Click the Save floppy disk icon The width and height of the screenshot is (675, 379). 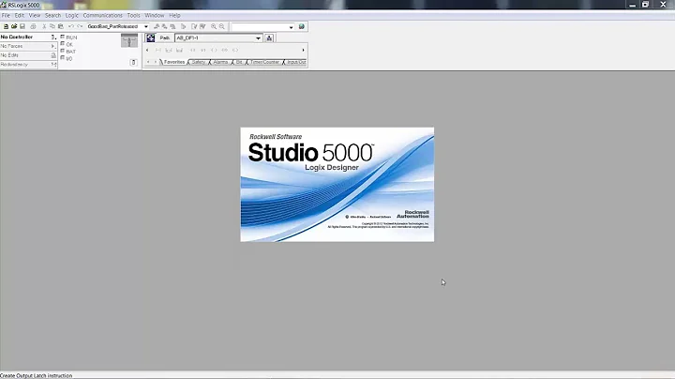(x=22, y=26)
